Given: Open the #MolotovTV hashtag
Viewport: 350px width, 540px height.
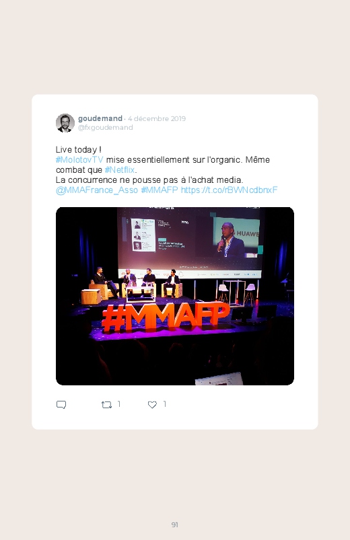Looking at the screenshot, I should click(x=79, y=160).
